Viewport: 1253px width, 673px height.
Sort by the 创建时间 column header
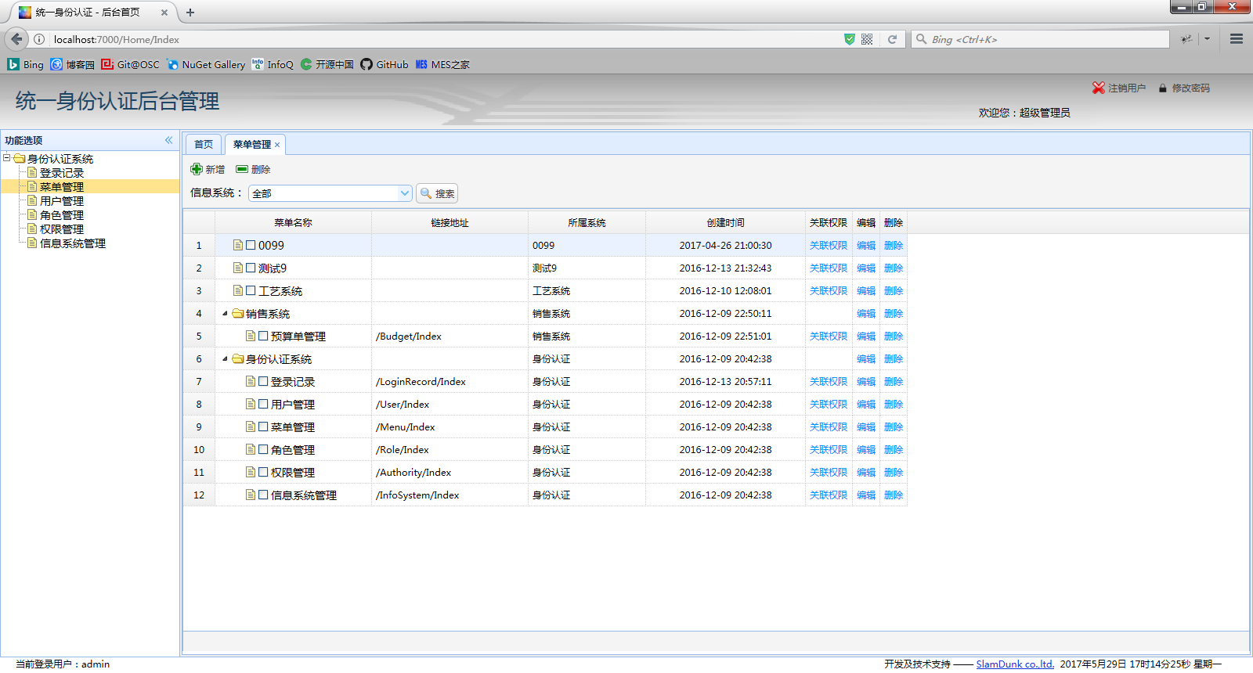[725, 222]
